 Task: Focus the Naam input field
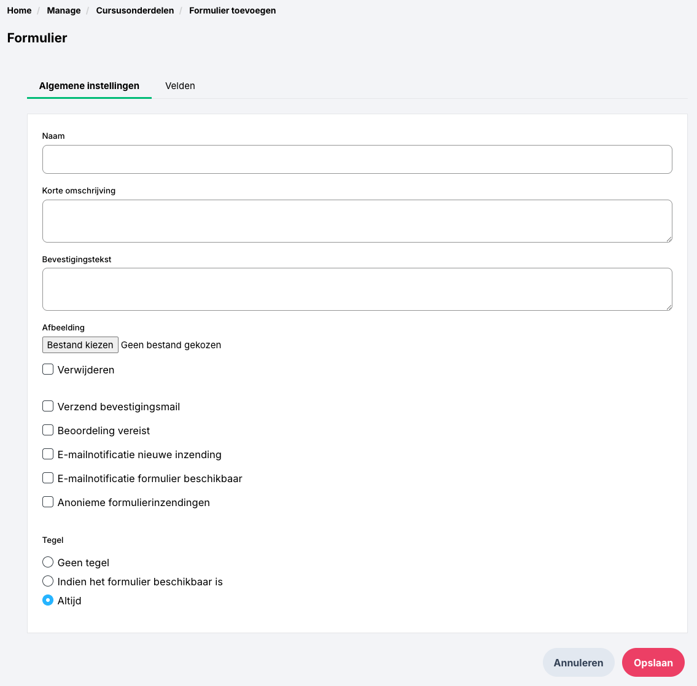click(357, 160)
